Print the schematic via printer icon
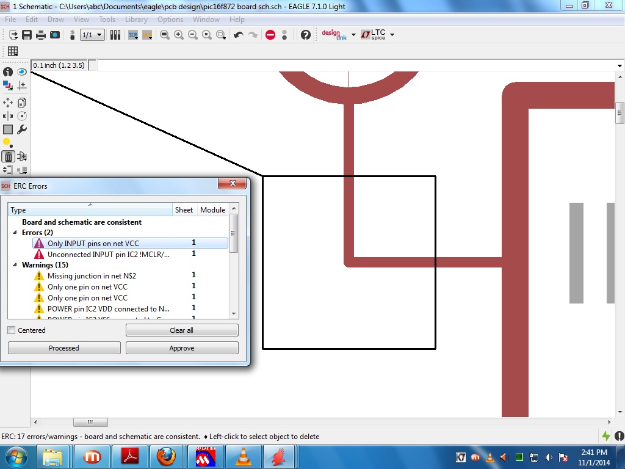625x469 pixels. [x=41, y=35]
